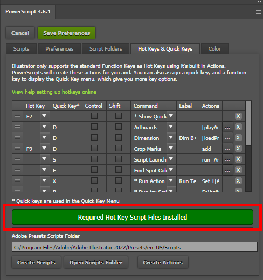Enable Shift for the Crop Marks row

(x=119, y=148)
